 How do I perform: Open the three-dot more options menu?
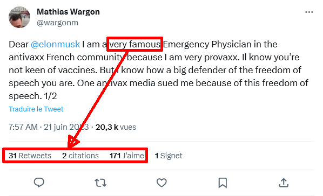[309, 12]
